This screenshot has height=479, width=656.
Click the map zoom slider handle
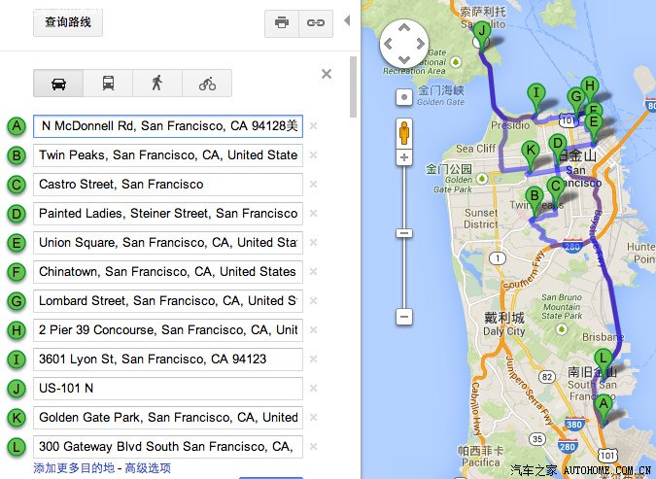click(404, 233)
